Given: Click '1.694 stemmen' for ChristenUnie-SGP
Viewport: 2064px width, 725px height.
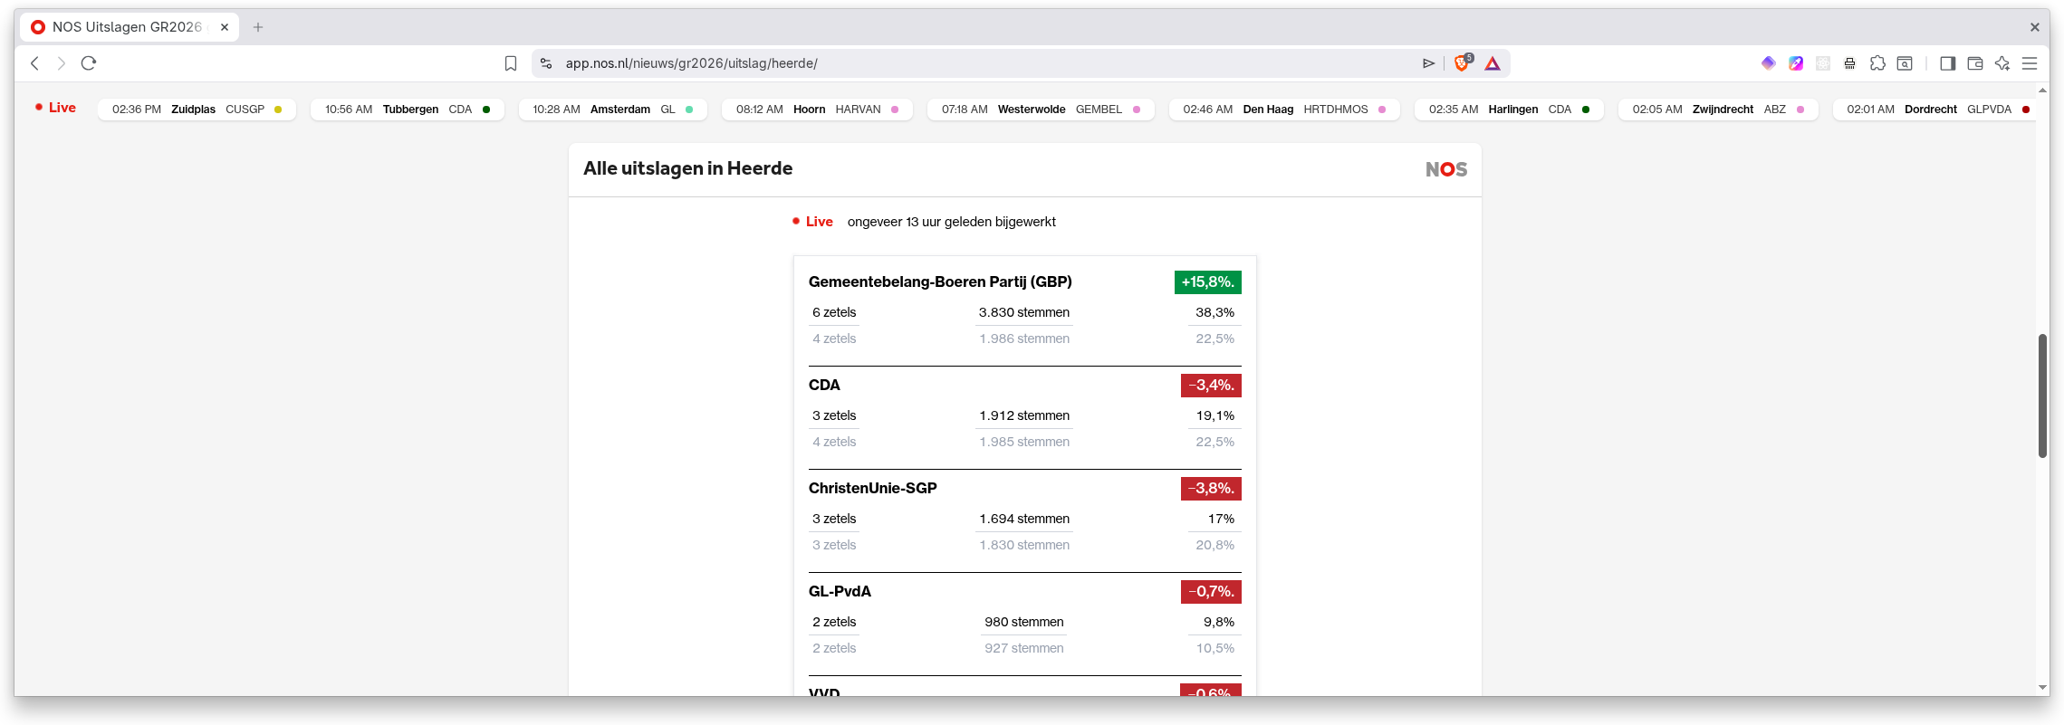Looking at the screenshot, I should pos(1023,519).
